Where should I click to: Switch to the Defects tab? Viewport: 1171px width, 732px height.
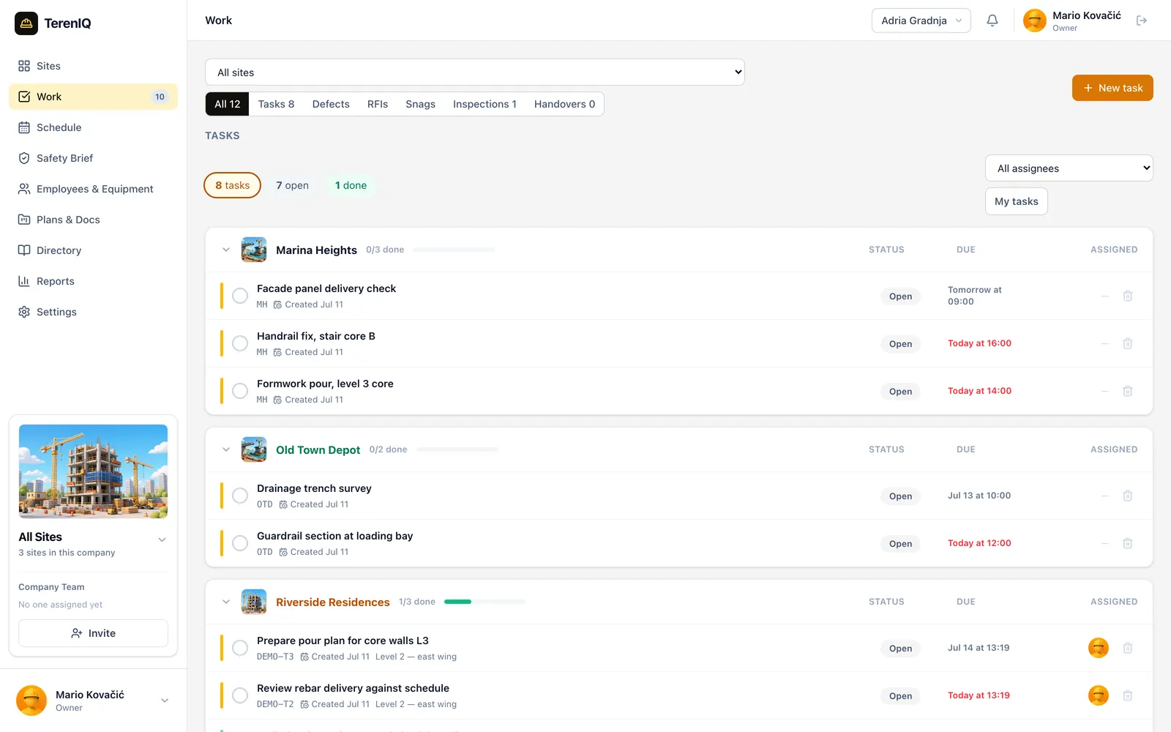[x=331, y=104]
